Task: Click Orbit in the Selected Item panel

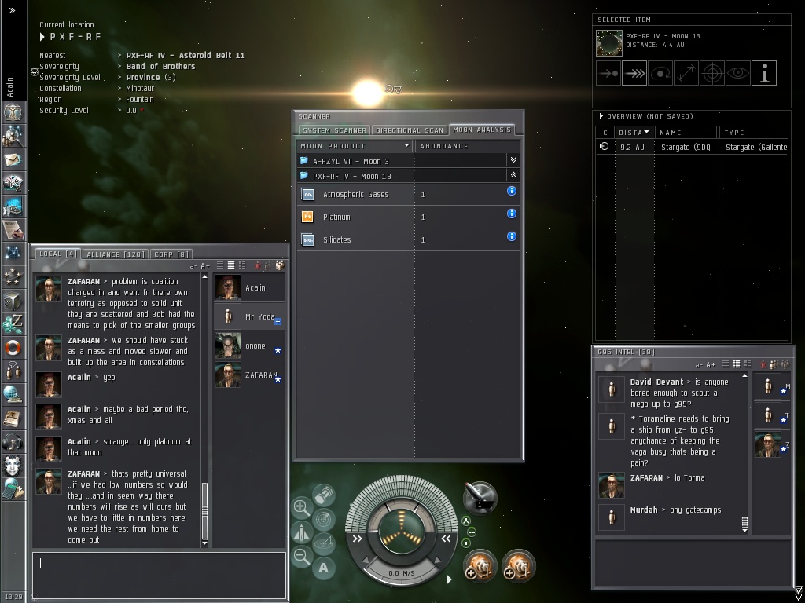Action: pos(660,73)
